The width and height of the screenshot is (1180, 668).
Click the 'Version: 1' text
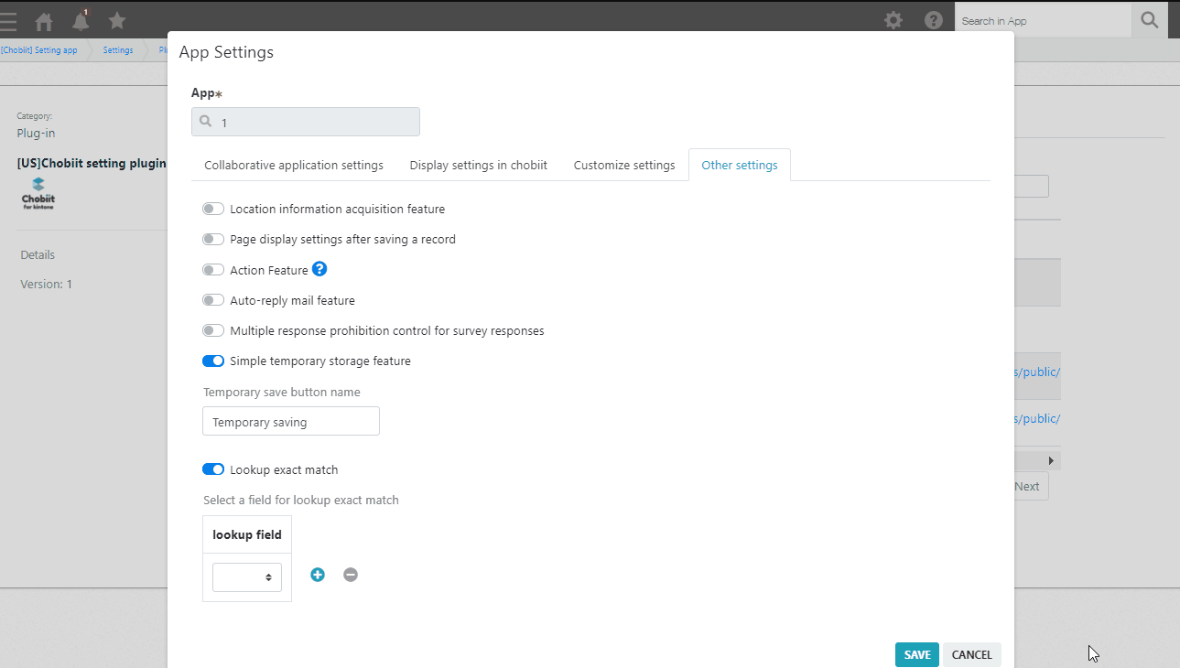[x=46, y=284]
